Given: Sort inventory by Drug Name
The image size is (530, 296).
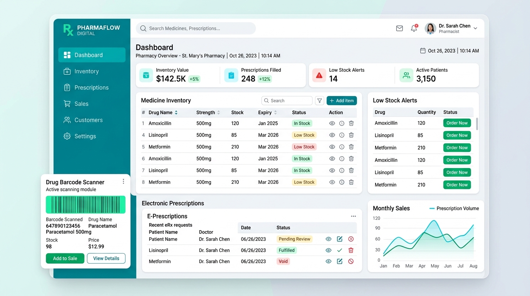Looking at the screenshot, I should [176, 113].
